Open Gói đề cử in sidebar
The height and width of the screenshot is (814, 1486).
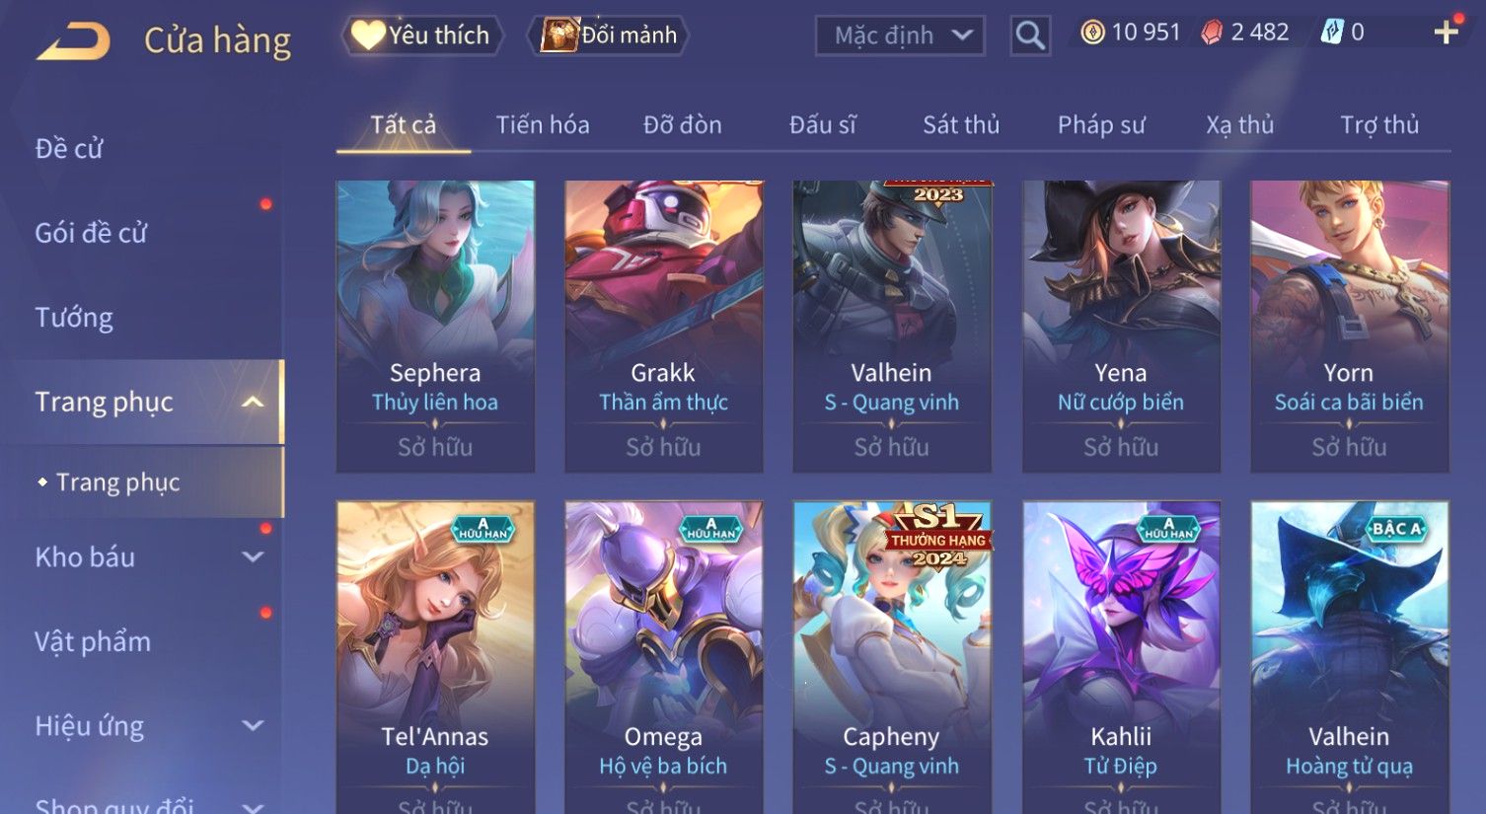(91, 233)
